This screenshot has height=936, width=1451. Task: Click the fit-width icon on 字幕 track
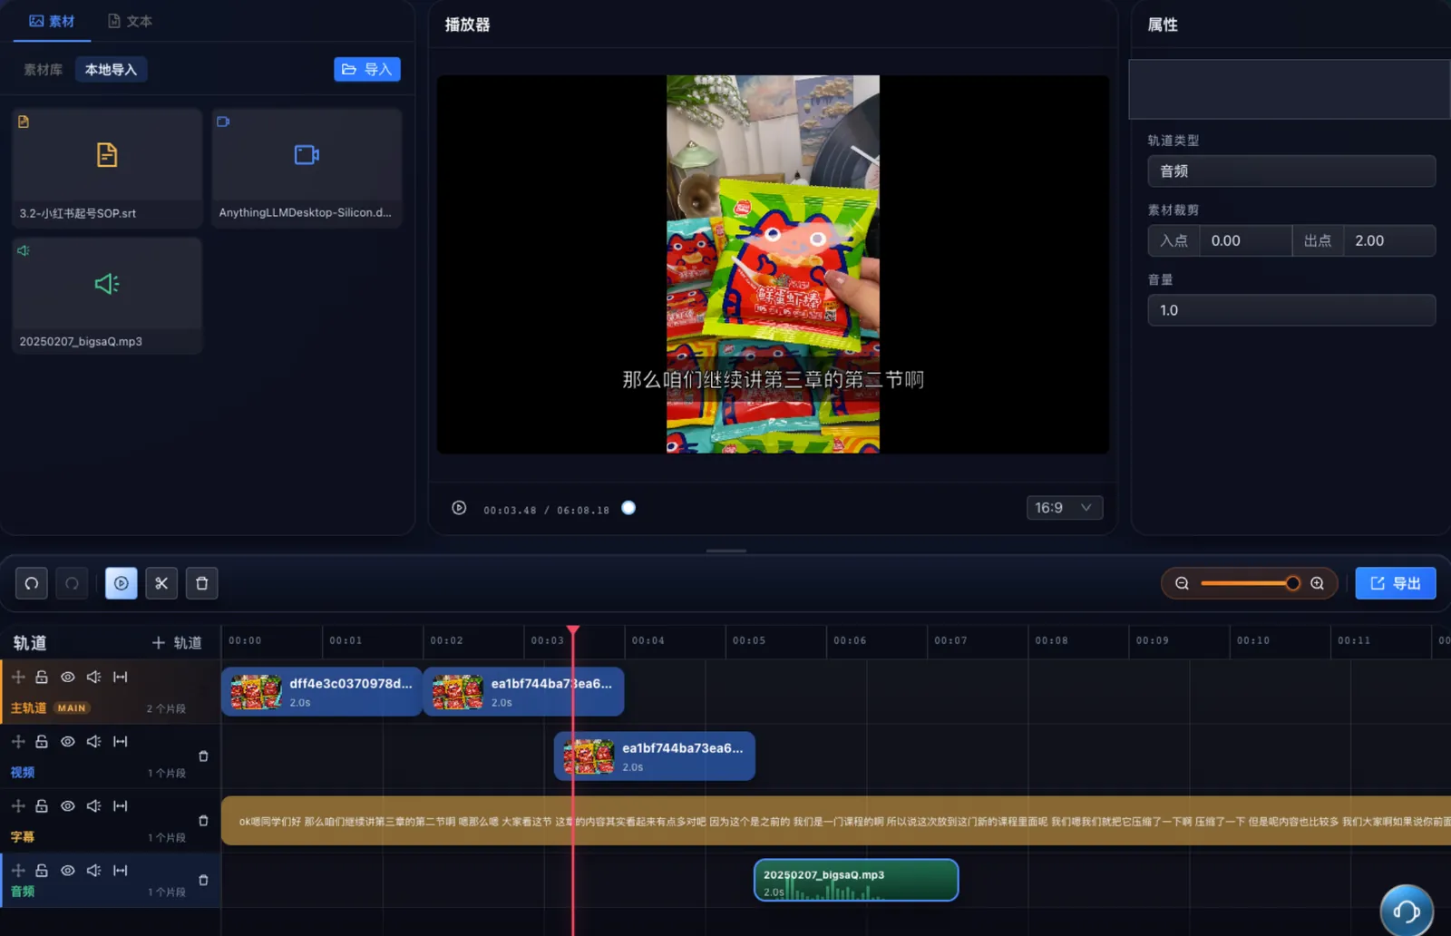pos(120,805)
